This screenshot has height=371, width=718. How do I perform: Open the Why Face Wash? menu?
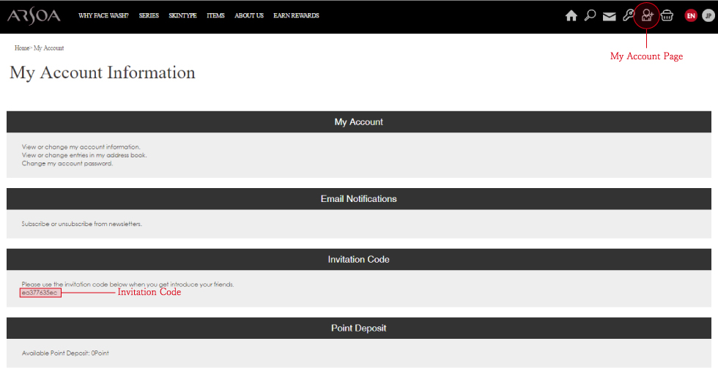pos(103,15)
